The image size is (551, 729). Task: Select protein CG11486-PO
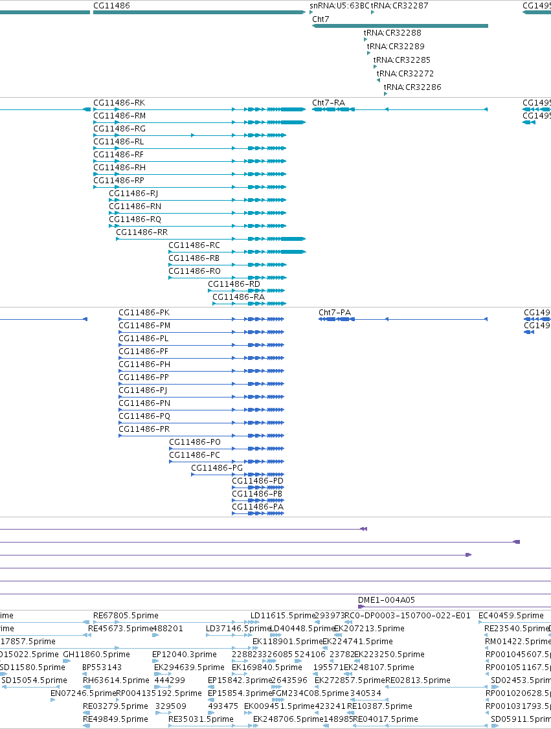pos(195,443)
